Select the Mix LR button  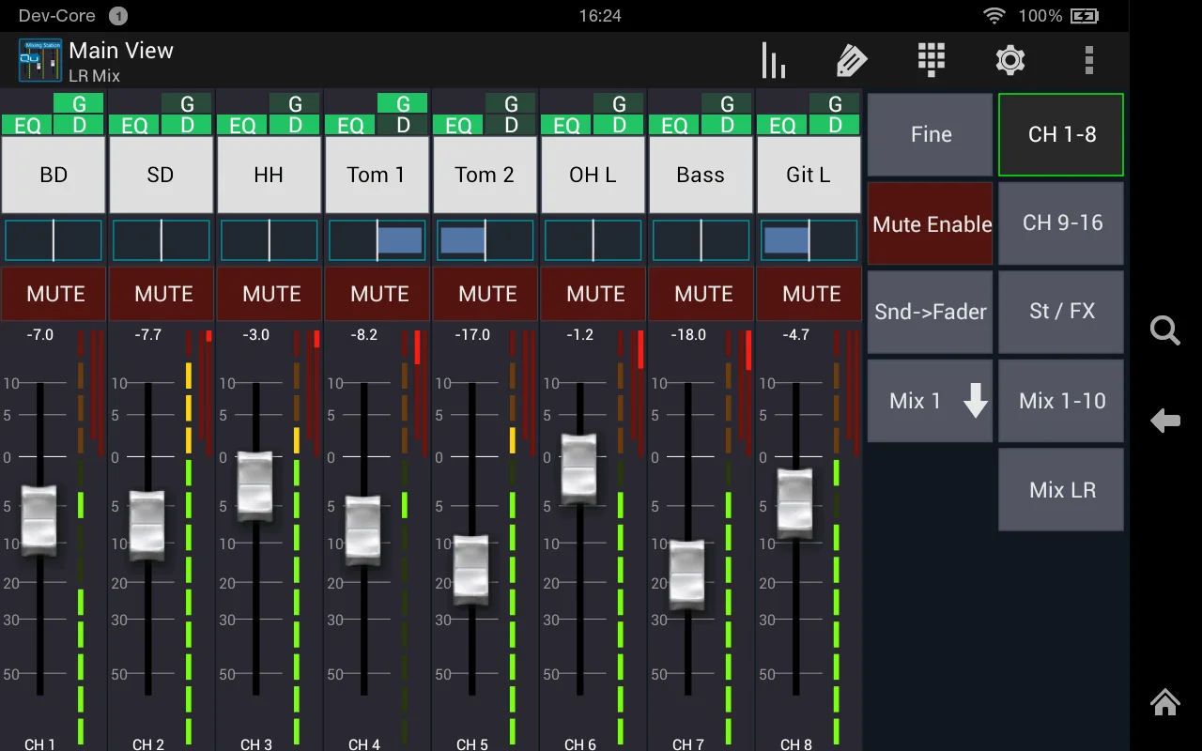[1061, 489]
